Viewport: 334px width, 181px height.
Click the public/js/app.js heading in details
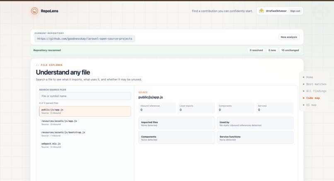click(x=150, y=97)
